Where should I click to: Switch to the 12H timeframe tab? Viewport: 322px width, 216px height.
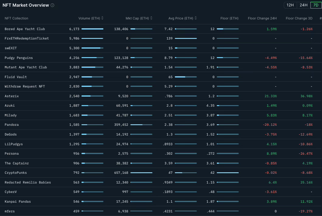(x=290, y=5)
